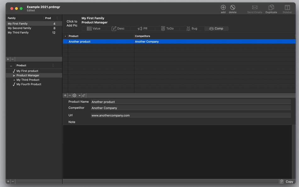The width and height of the screenshot is (299, 187).
Task: Select My Third Product
Action: click(34, 80)
